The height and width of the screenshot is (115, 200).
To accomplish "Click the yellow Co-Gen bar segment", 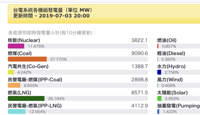I will click(11, 72).
